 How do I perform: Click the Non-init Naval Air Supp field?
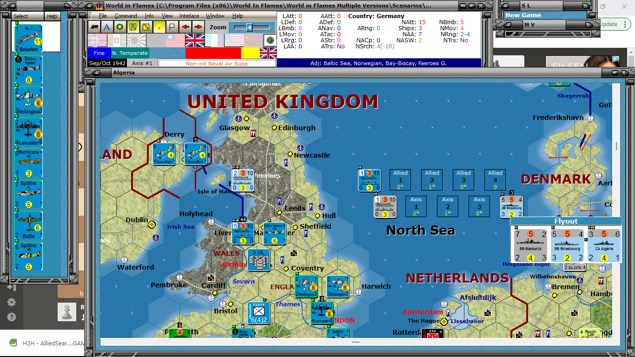click(217, 64)
